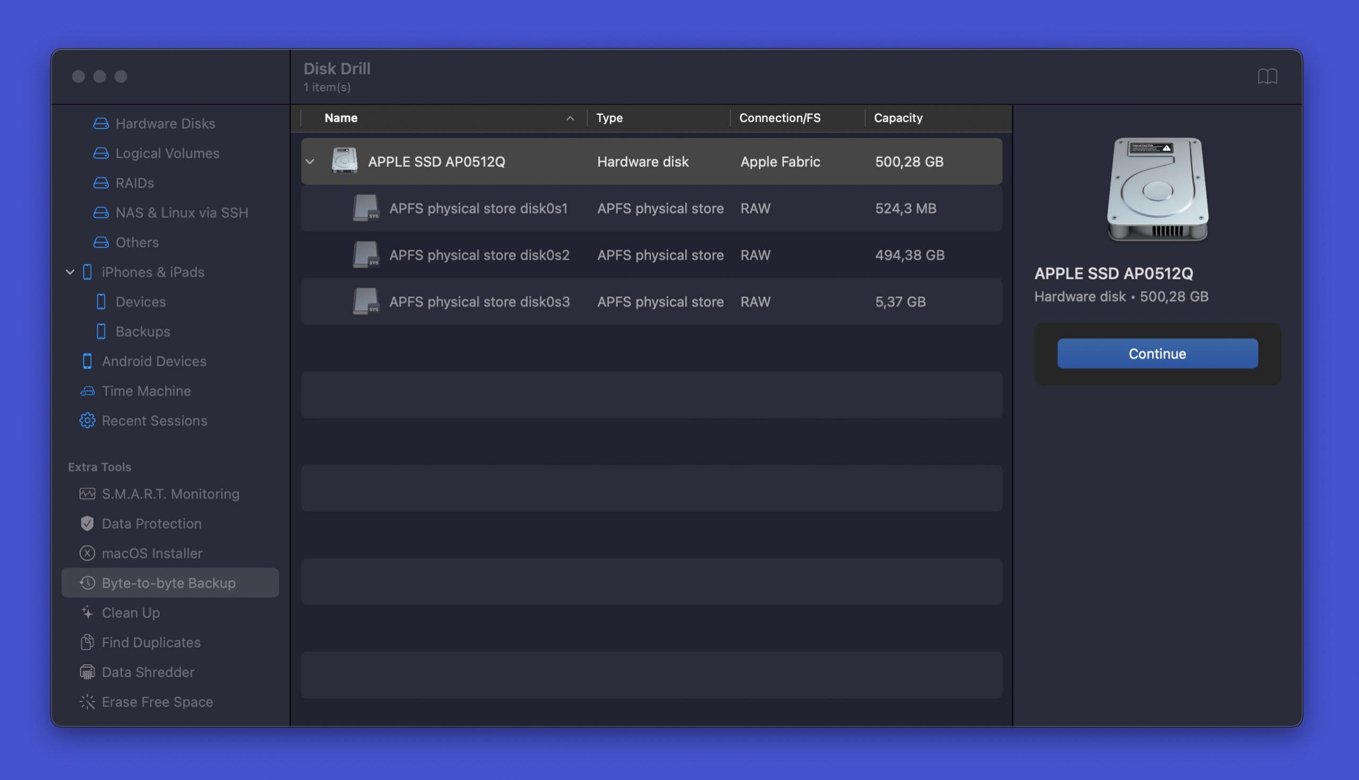Click the Time Machine icon

point(87,392)
